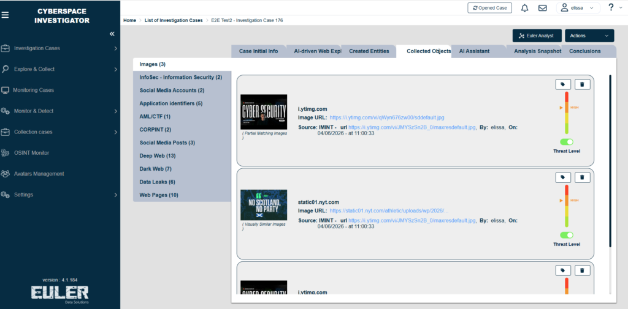Select Deep Web (13) category

coord(182,155)
